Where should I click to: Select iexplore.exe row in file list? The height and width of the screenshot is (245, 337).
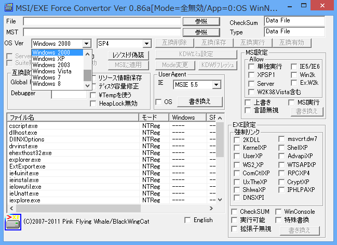tap(112, 200)
